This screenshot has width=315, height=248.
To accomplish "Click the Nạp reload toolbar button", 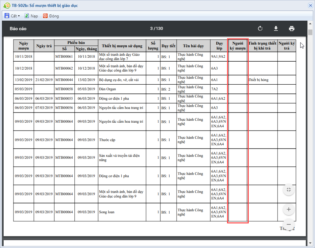I will point(31,16).
